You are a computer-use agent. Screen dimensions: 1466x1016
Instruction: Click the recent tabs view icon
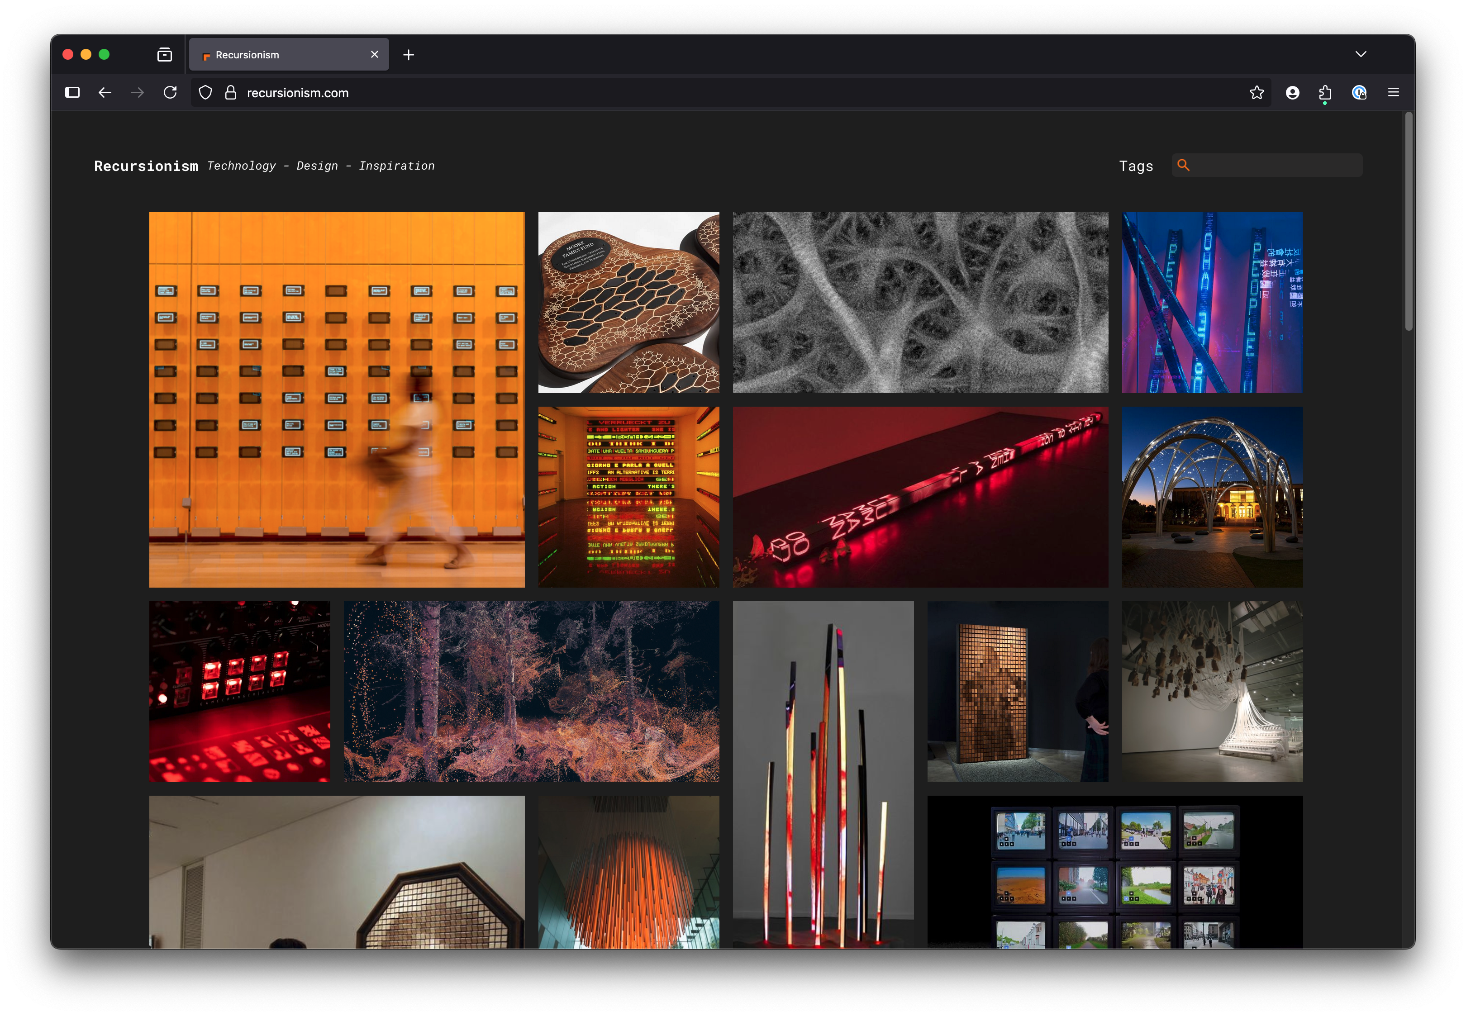coord(164,55)
